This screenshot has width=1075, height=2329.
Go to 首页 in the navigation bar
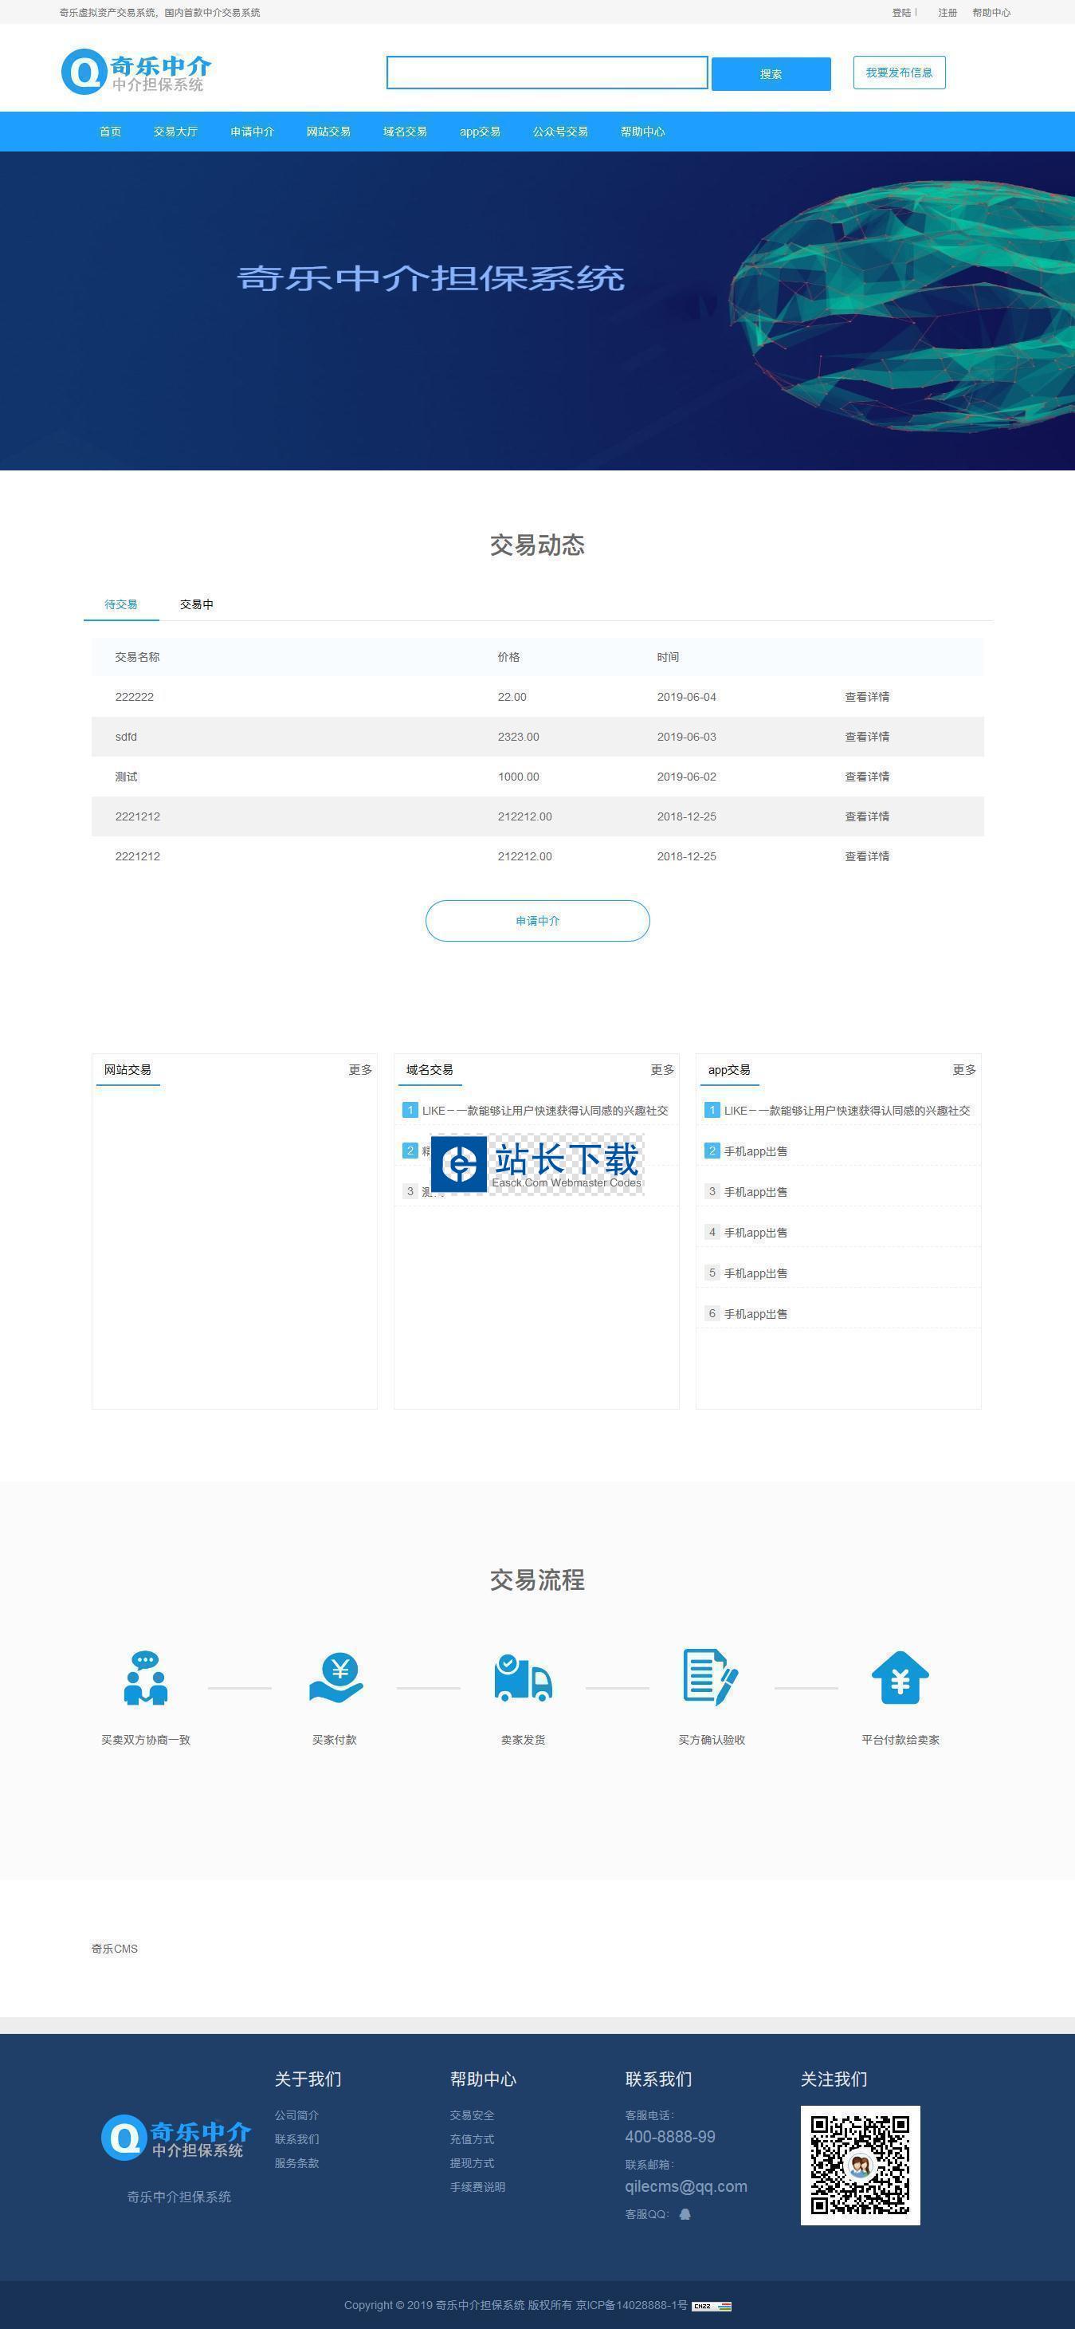(x=110, y=132)
